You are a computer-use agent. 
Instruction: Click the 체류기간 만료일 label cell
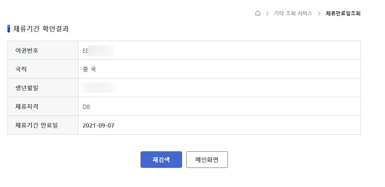coord(43,125)
